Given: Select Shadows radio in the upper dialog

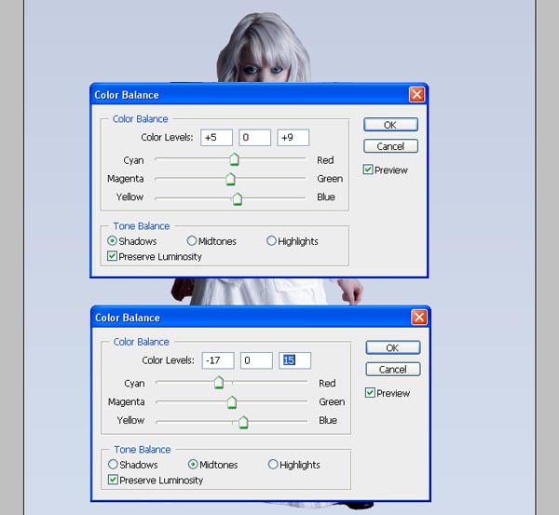Looking at the screenshot, I should [x=112, y=240].
